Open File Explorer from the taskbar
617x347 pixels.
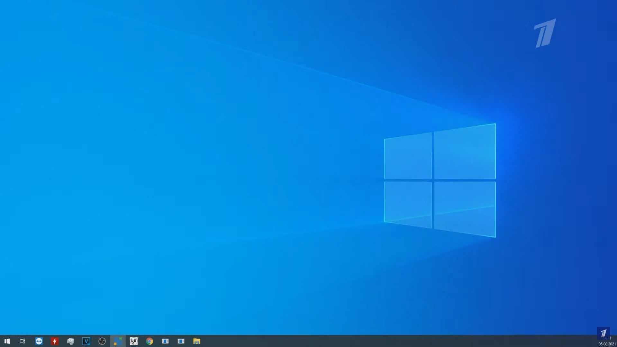pyautogui.click(x=197, y=341)
